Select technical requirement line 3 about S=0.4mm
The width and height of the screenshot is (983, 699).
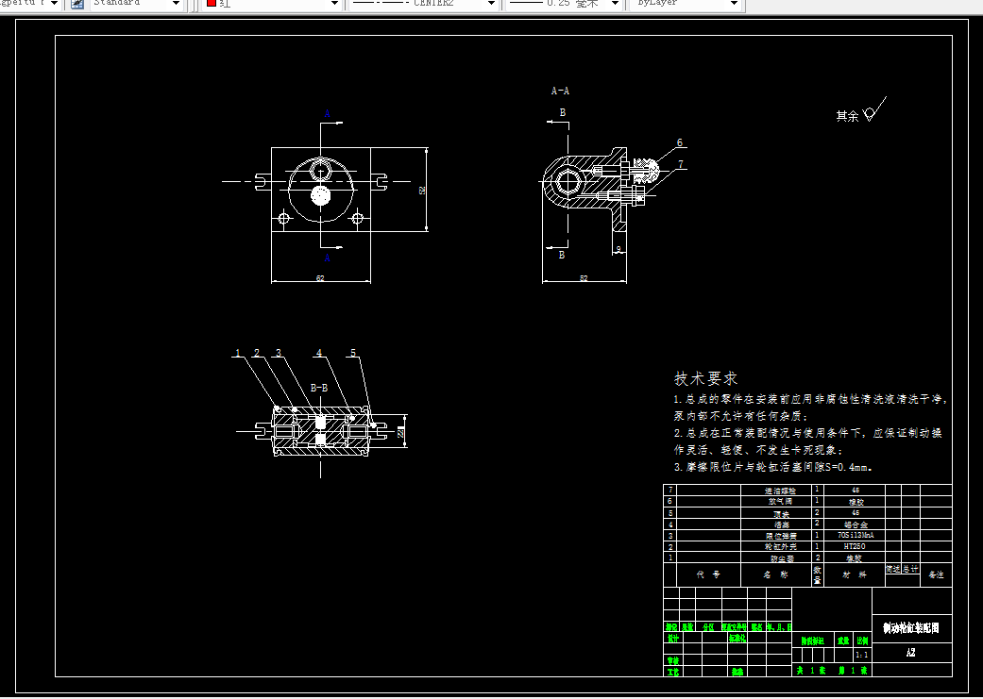[773, 467]
